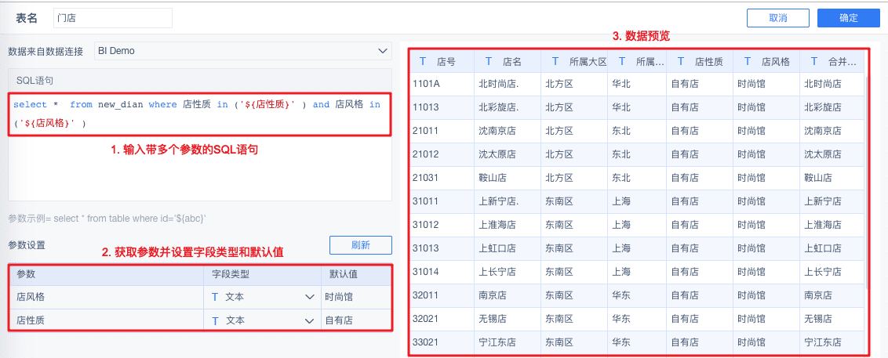This screenshot has width=888, height=358.
Task: Click cell 31013 in preview table
Action: click(441, 248)
